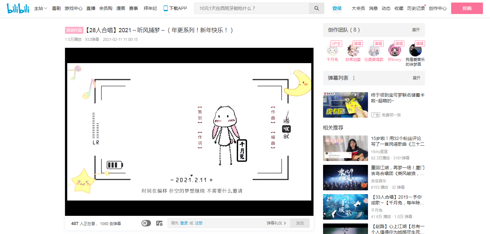The height and width of the screenshot is (234, 490).
Task: Open the 皮卡丘 card ad thumbnail
Action: 345,105
